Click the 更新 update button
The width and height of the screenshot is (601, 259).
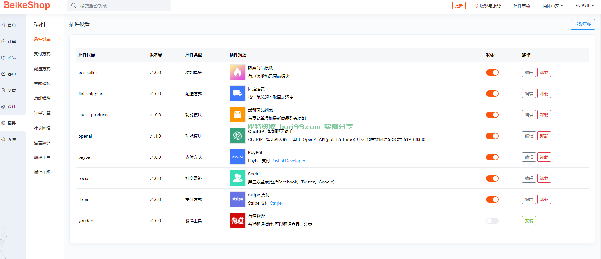(x=459, y=6)
